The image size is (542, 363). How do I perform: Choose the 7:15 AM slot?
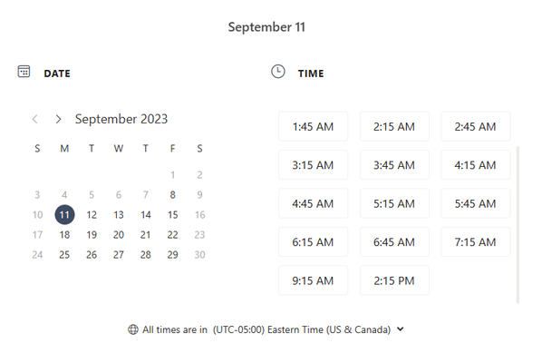pos(476,242)
